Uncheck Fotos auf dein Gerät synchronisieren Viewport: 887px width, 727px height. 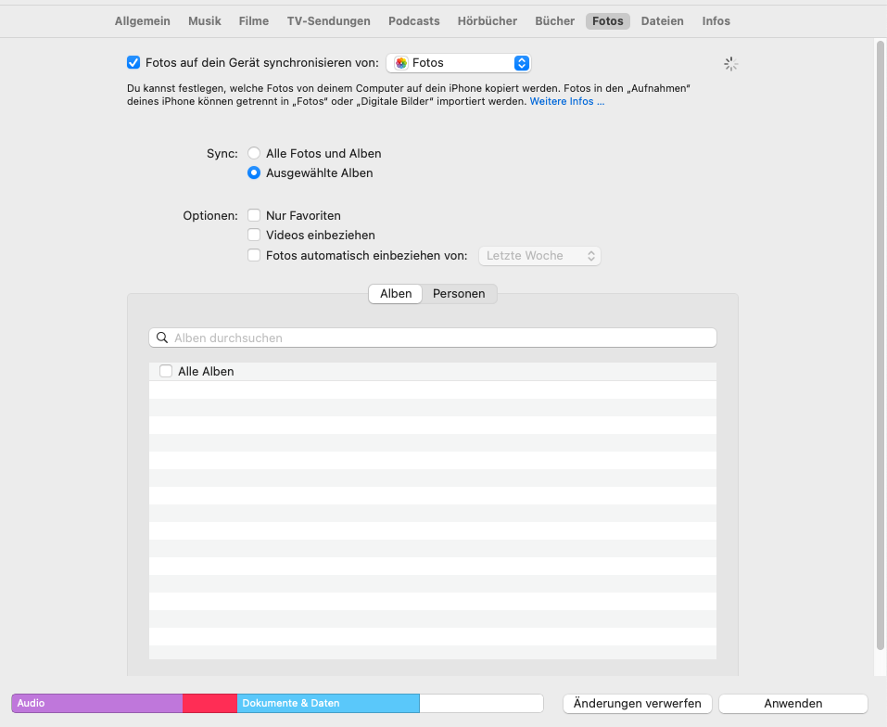tap(133, 62)
